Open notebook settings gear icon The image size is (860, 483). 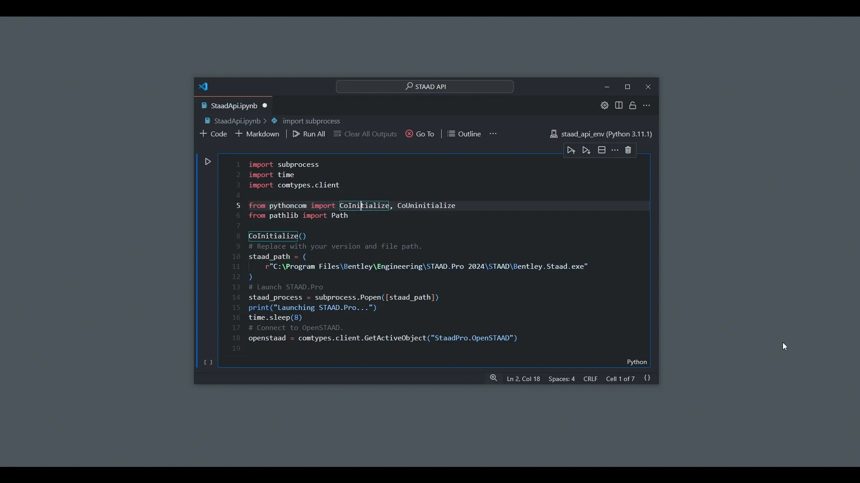pos(605,106)
